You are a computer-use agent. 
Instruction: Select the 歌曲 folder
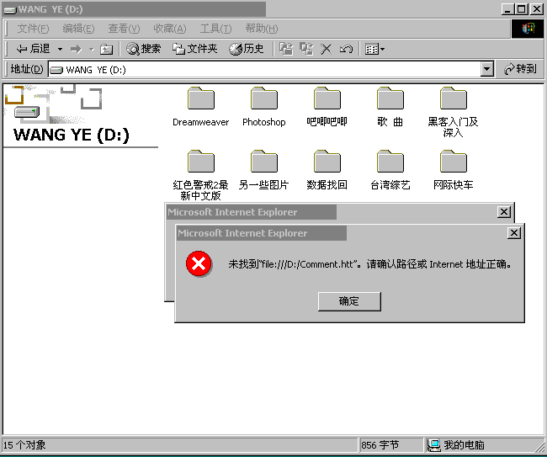coord(390,107)
